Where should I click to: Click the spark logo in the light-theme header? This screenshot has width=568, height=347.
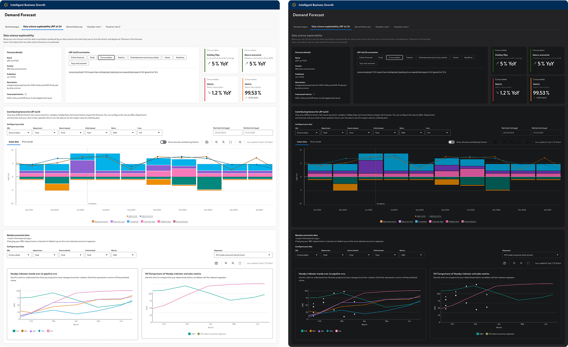[6, 5]
